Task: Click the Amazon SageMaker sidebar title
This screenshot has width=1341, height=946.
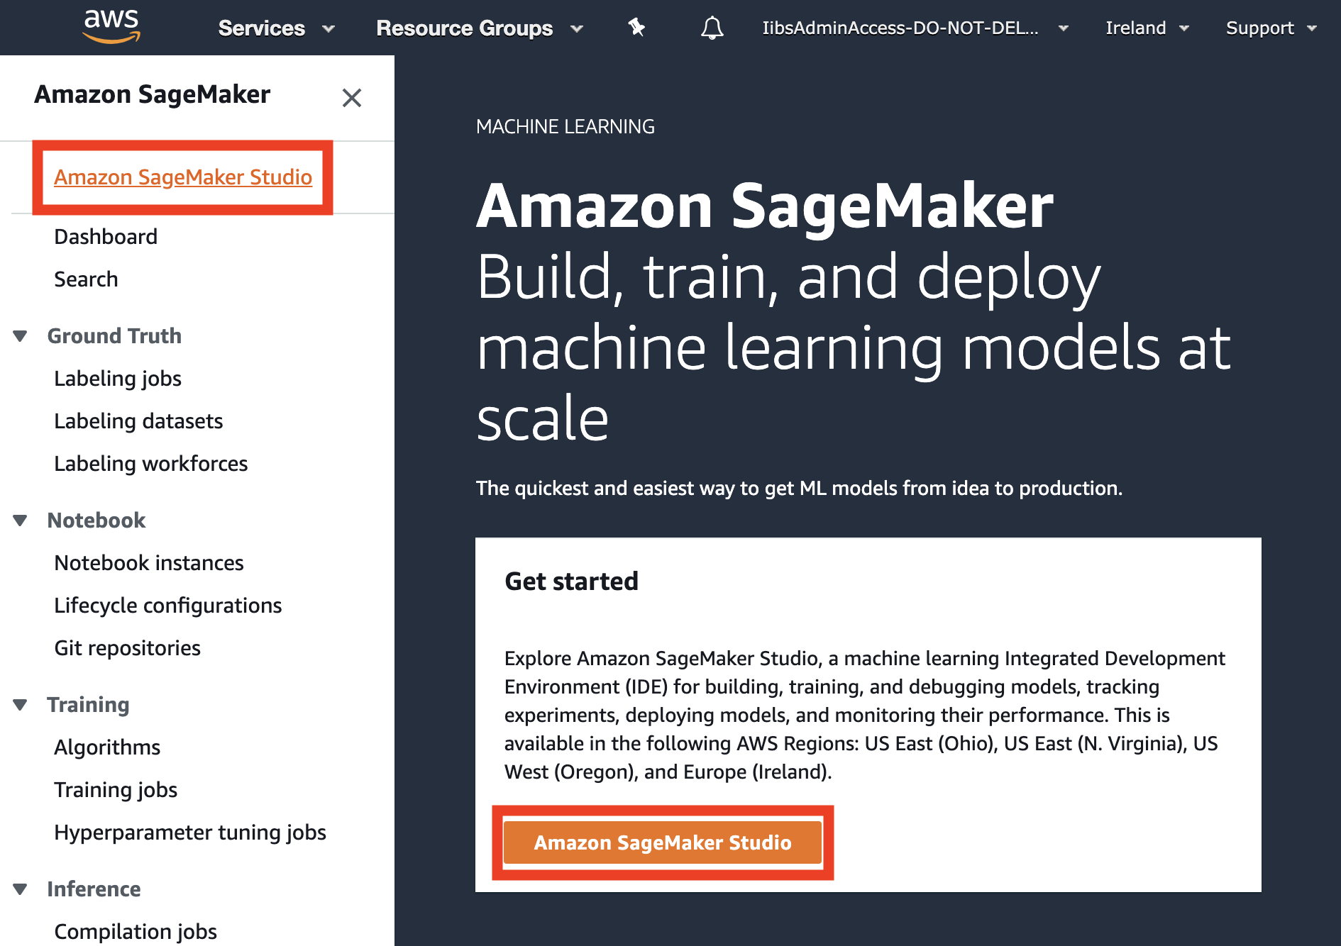Action: (x=153, y=94)
